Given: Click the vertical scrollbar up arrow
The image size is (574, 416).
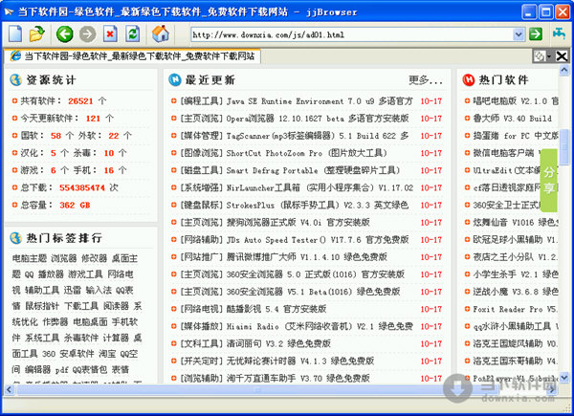Looking at the screenshot, I should pyautogui.click(x=564, y=70).
